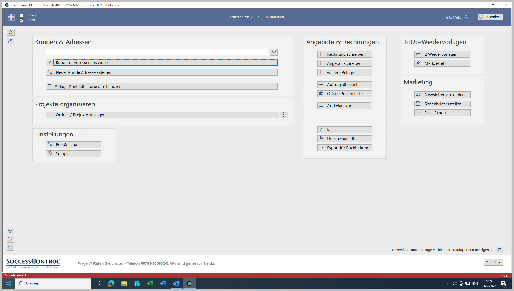
Task: Open Offene Posten Liste
Action: click(345, 93)
